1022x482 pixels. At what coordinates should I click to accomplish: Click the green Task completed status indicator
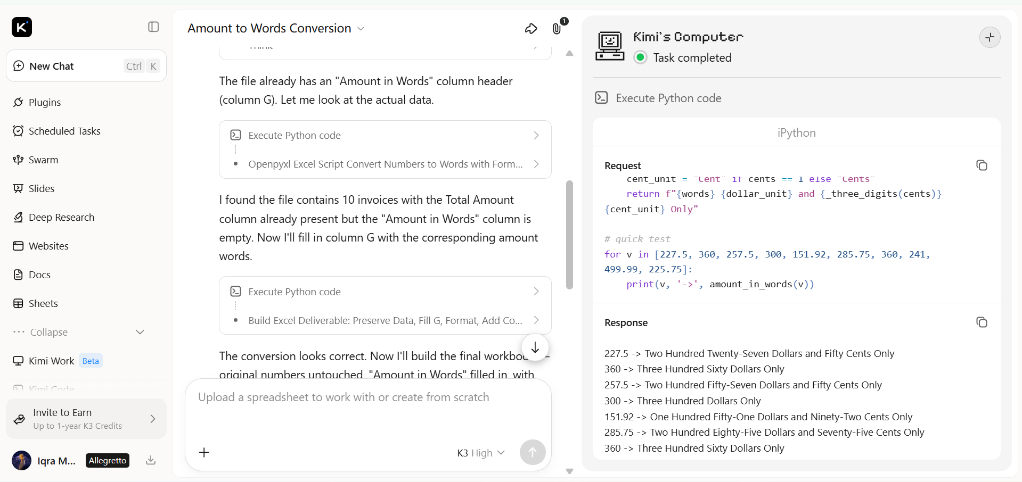[x=640, y=57]
